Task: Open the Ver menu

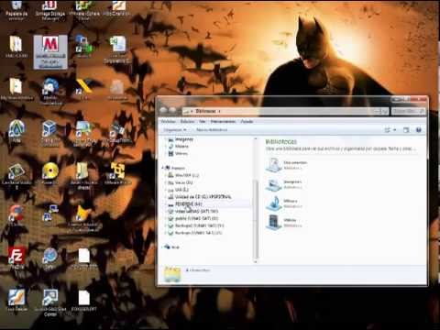Action: click(x=203, y=121)
